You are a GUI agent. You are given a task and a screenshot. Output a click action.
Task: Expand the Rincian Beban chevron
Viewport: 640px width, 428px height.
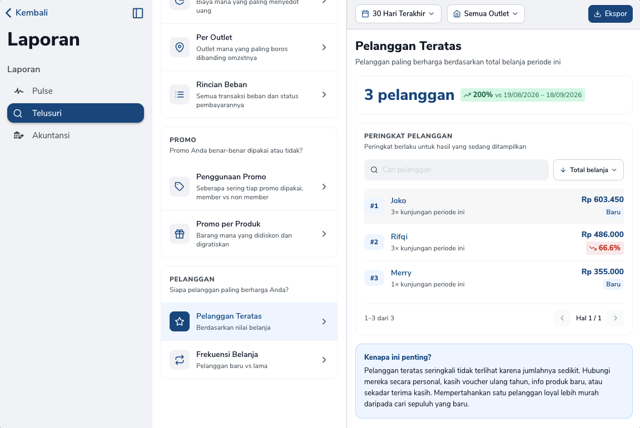click(x=324, y=94)
